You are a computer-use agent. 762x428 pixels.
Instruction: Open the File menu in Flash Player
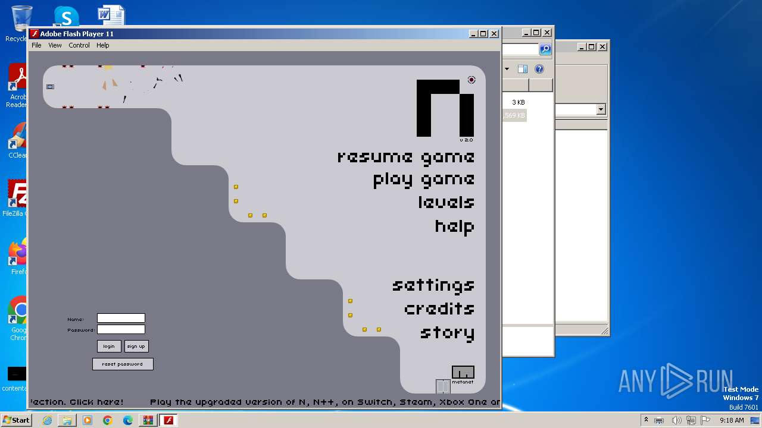36,45
